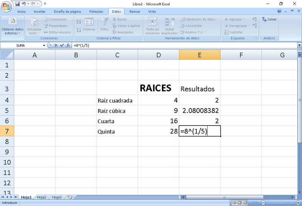This screenshot has height=206, width=302.
Task: Expand the formula bar
Action: tap(299, 45)
